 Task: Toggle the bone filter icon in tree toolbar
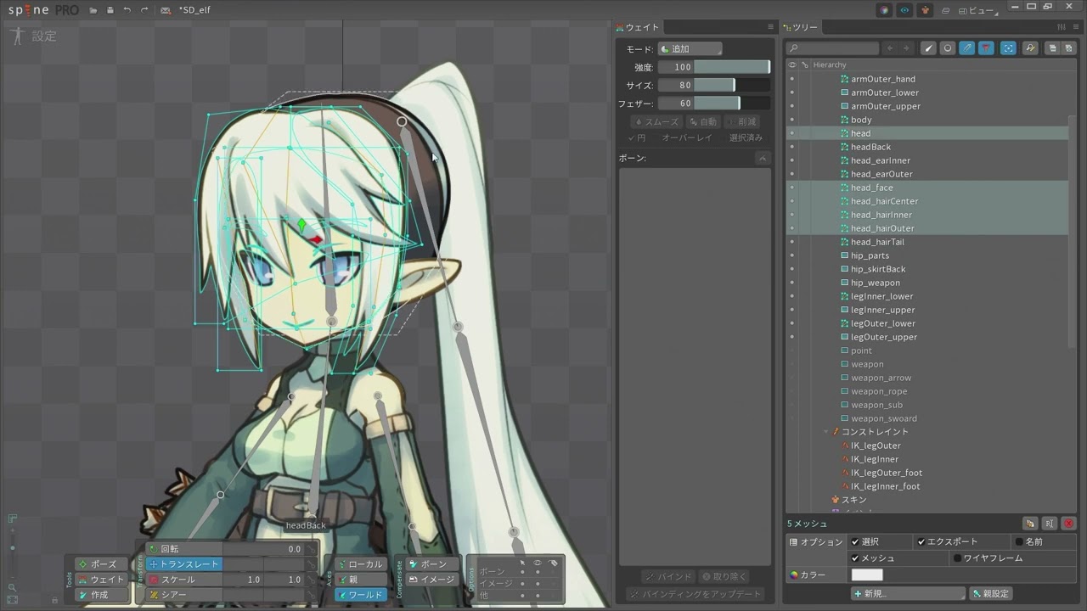929,48
